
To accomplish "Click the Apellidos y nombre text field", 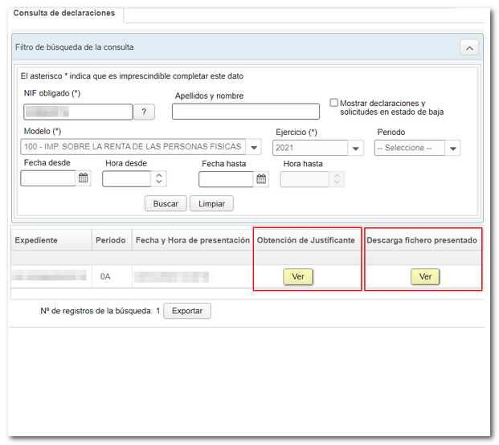I will point(245,112).
